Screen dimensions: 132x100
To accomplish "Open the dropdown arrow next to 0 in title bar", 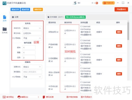I will point(94,3).
